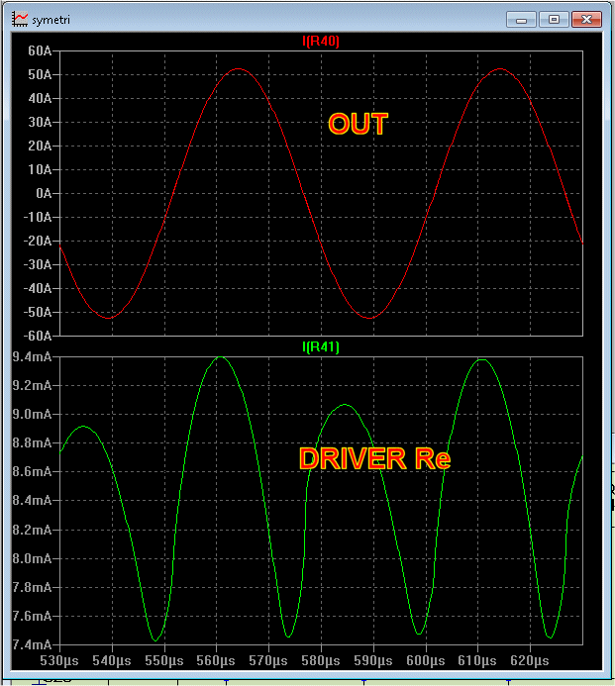Click the 8.4mA vertical axis label
615x686 pixels.
pos(32,500)
